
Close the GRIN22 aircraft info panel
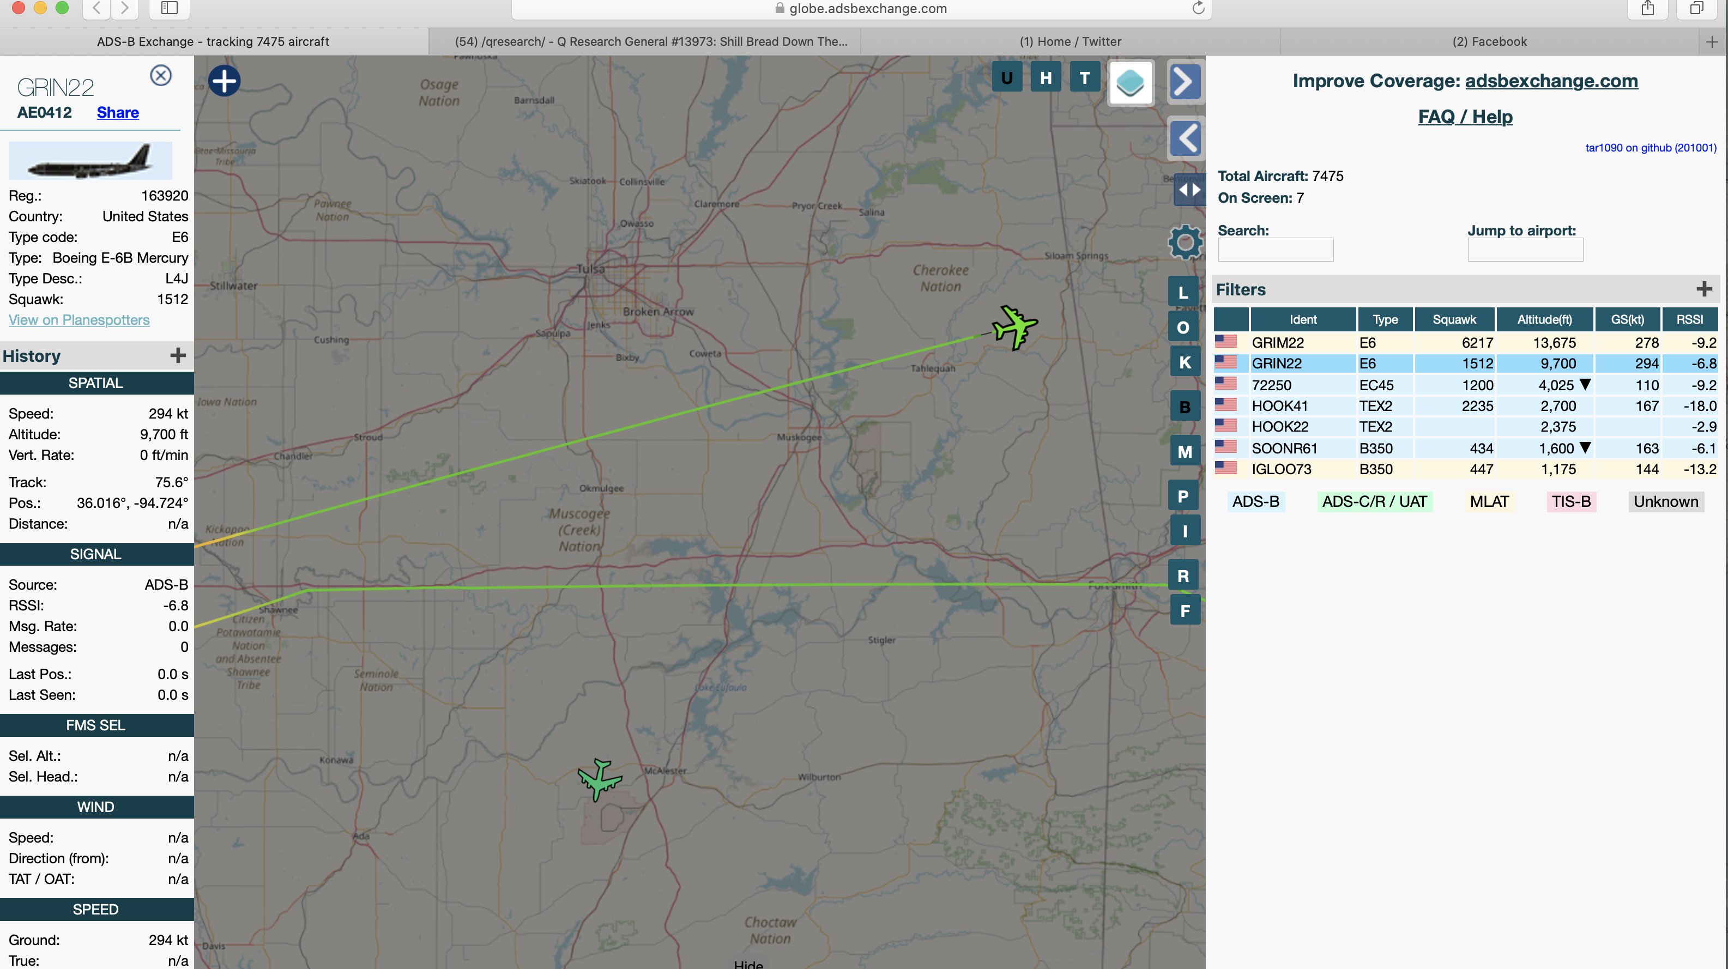click(x=160, y=75)
